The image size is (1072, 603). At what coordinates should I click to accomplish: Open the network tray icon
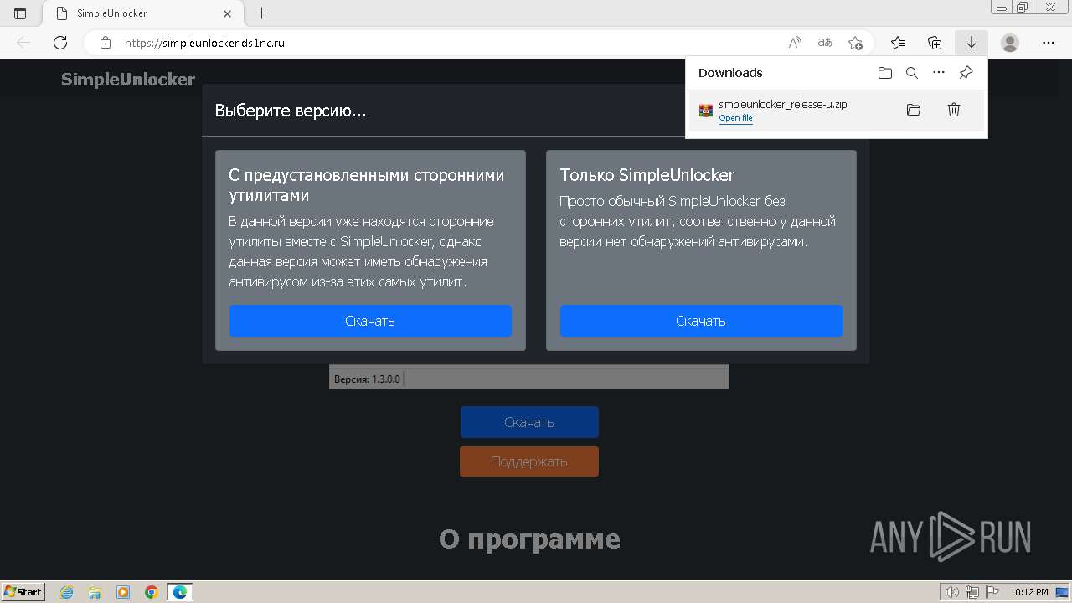(972, 592)
